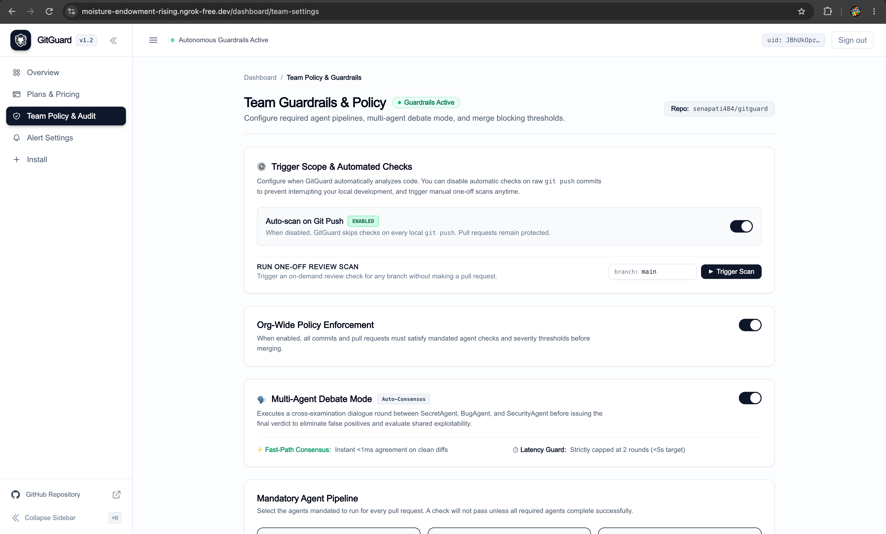Reload the page with refresh icon

coord(49,11)
